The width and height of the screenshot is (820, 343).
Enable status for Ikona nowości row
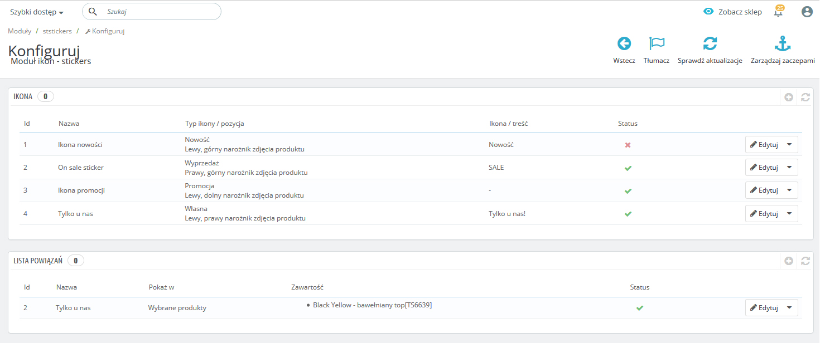(x=628, y=145)
